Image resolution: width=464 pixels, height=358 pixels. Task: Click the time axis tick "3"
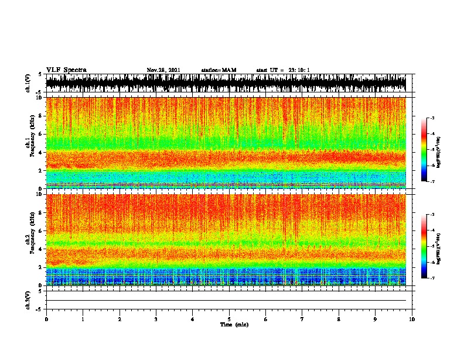[156, 319]
